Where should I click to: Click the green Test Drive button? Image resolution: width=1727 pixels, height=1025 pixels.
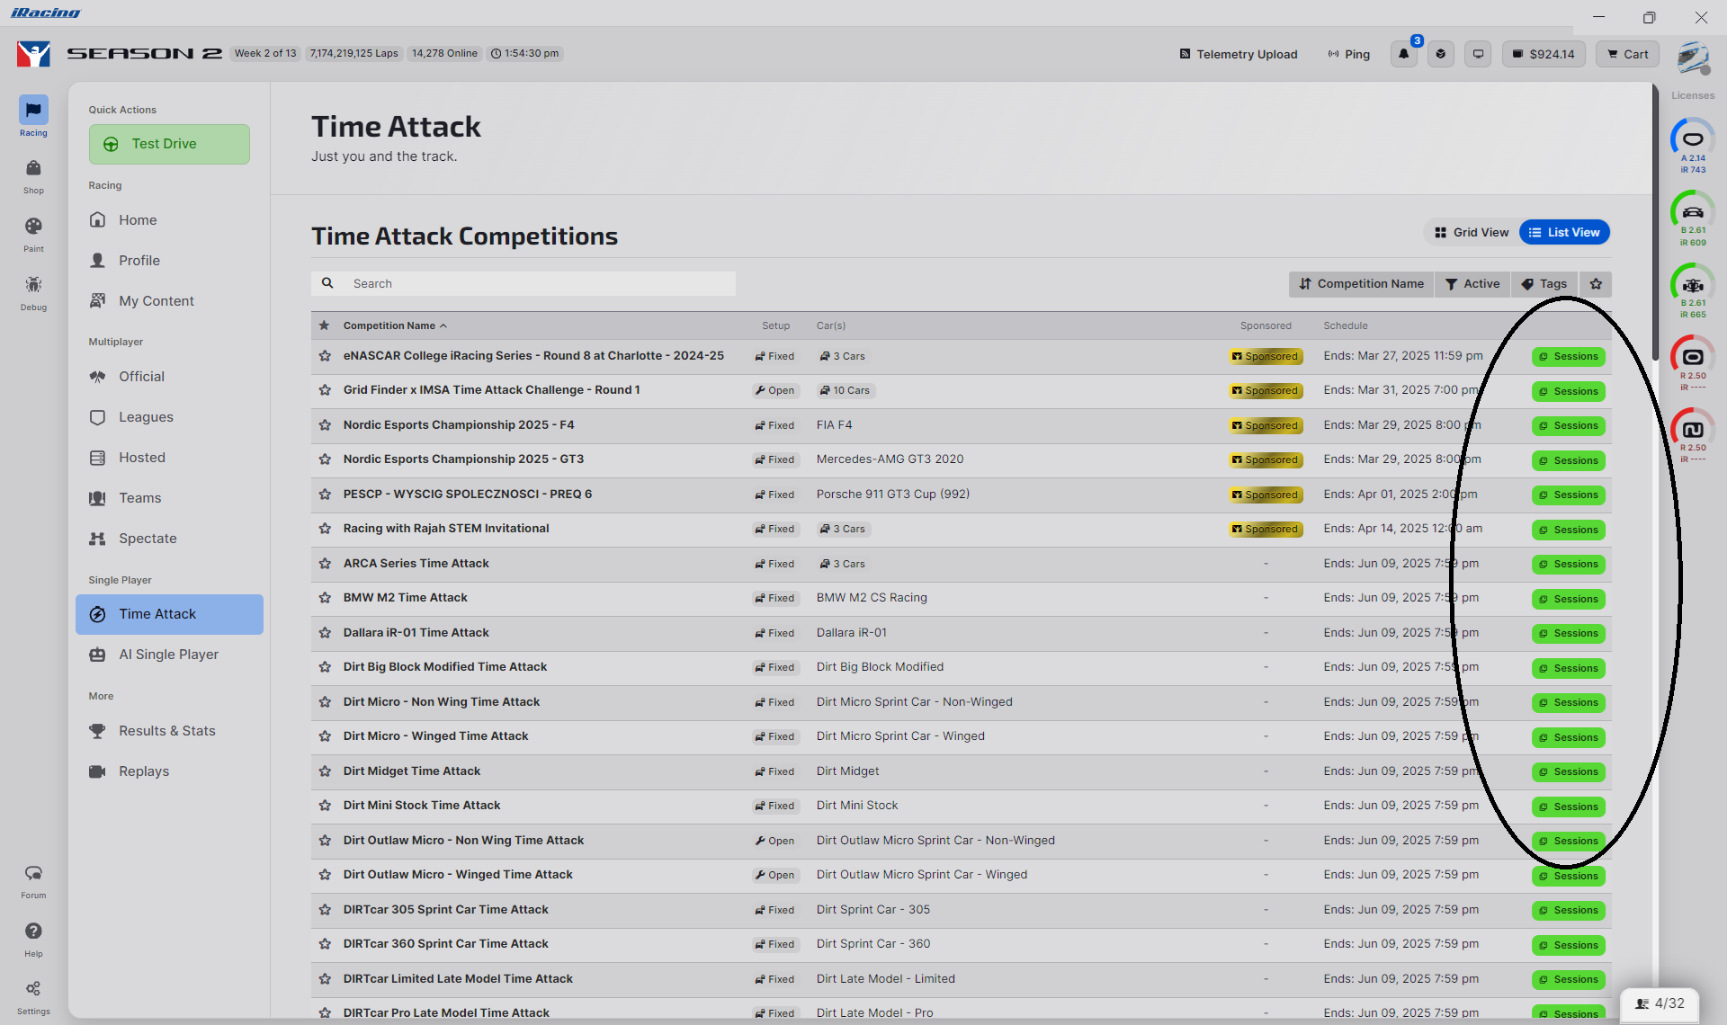[x=169, y=144]
